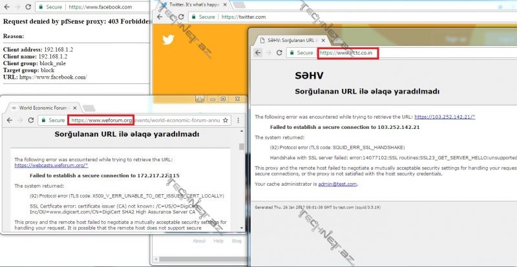Select the SƏHV: Sorğulanan URL tab
Viewport: 517px width, 267px height.
pyautogui.click(x=290, y=40)
